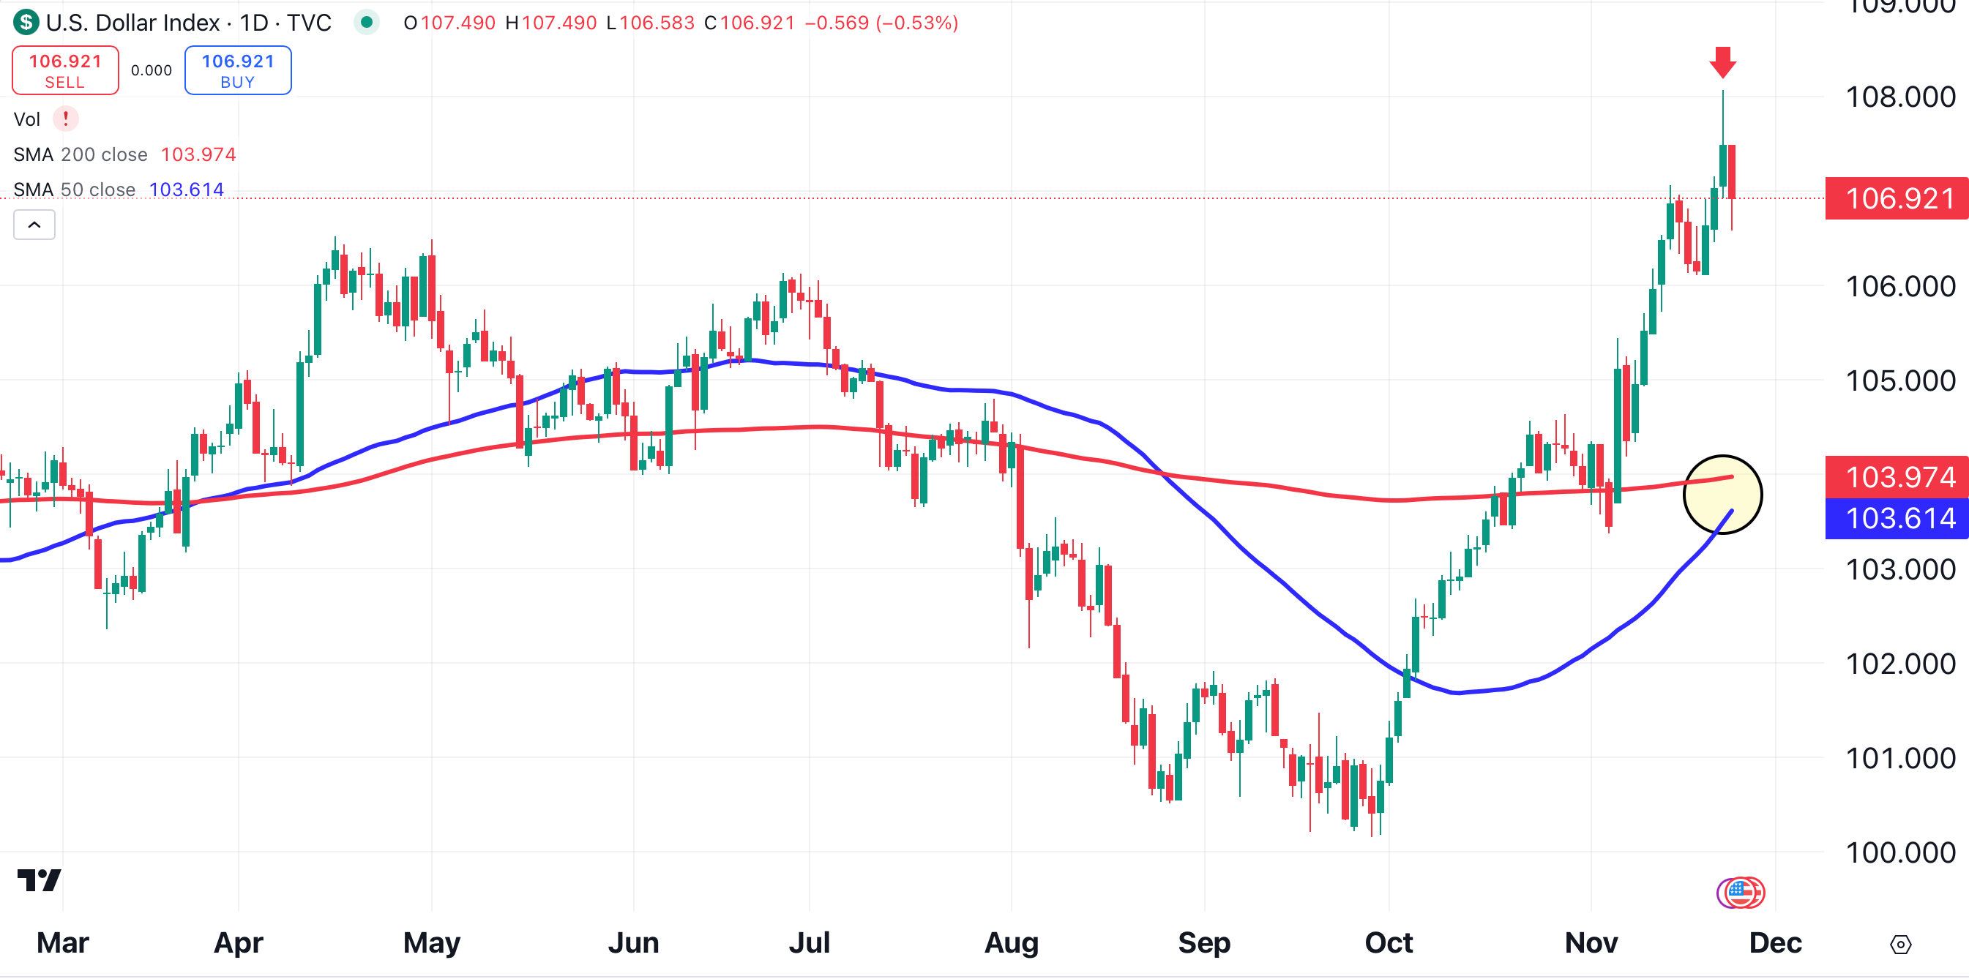Click the blue BUY button showing 106.921
The image size is (1969, 979).
[238, 70]
